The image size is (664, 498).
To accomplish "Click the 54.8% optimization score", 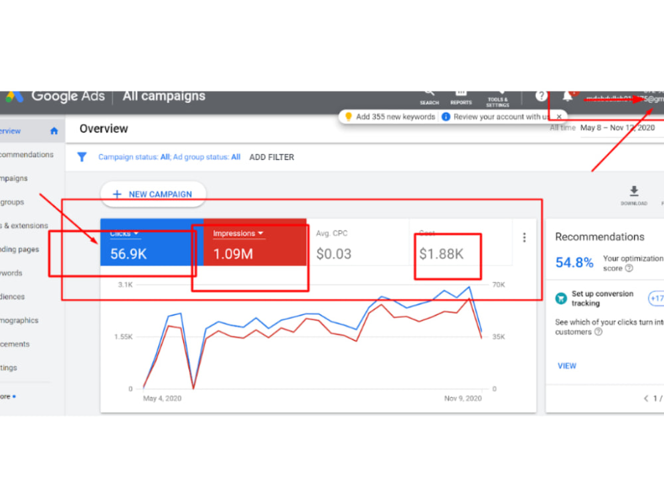I will pos(574,262).
